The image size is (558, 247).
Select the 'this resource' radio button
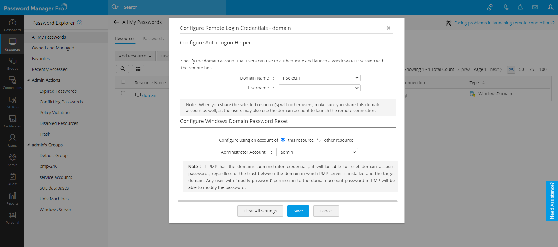pos(283,140)
